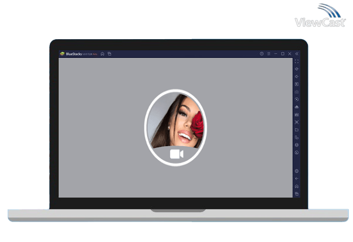This screenshot has height=242, width=353.
Task: Toggle fullscreen mode in the side toolbar
Action: pos(297,61)
